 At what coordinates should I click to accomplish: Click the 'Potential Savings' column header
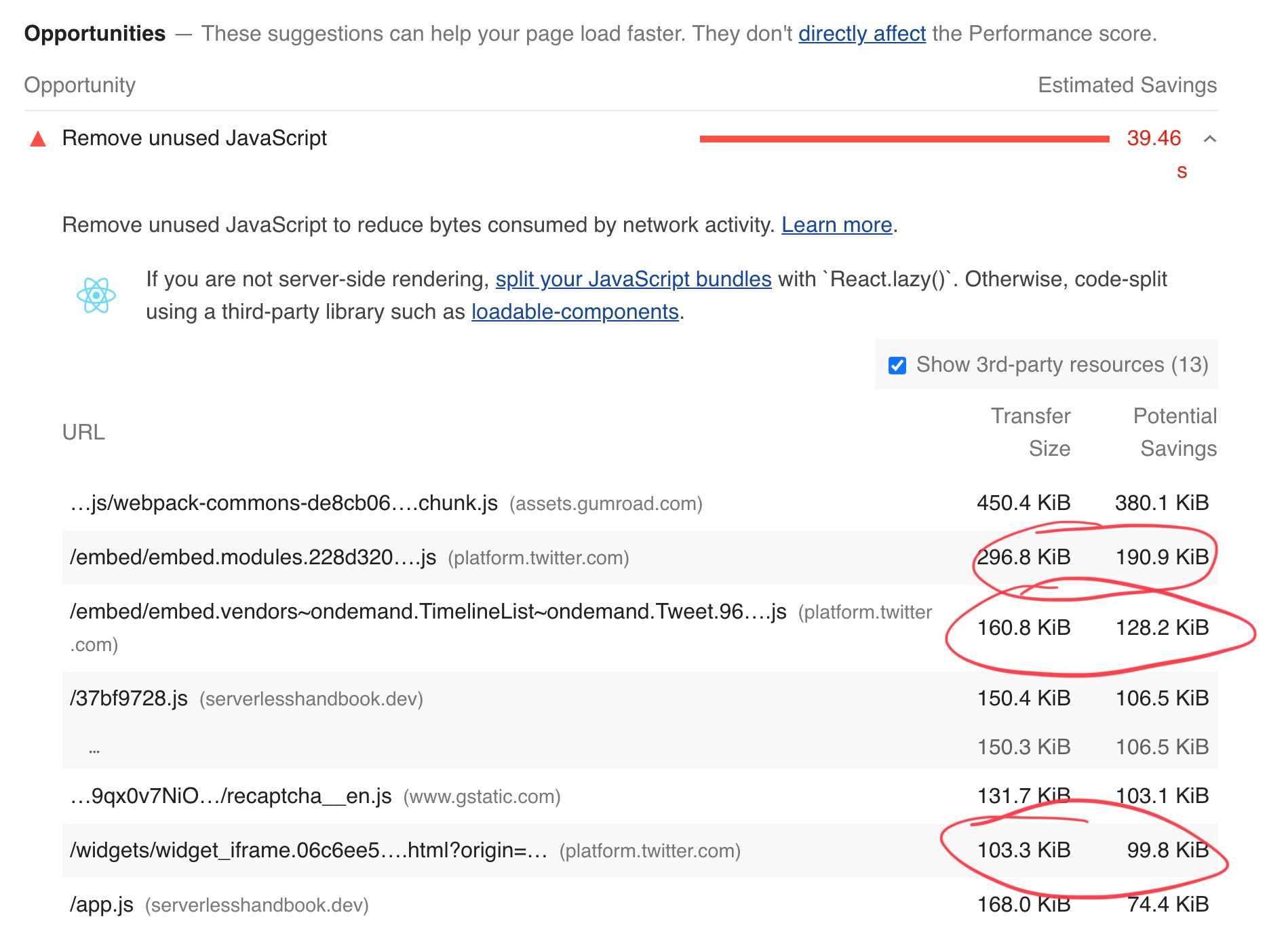pyautogui.click(x=1175, y=432)
